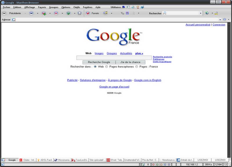Open dropdown arrow next to stop icon

point(62,13)
